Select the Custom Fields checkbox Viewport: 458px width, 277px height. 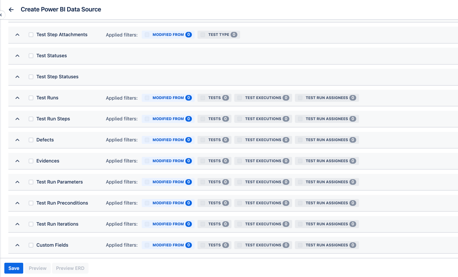point(31,245)
